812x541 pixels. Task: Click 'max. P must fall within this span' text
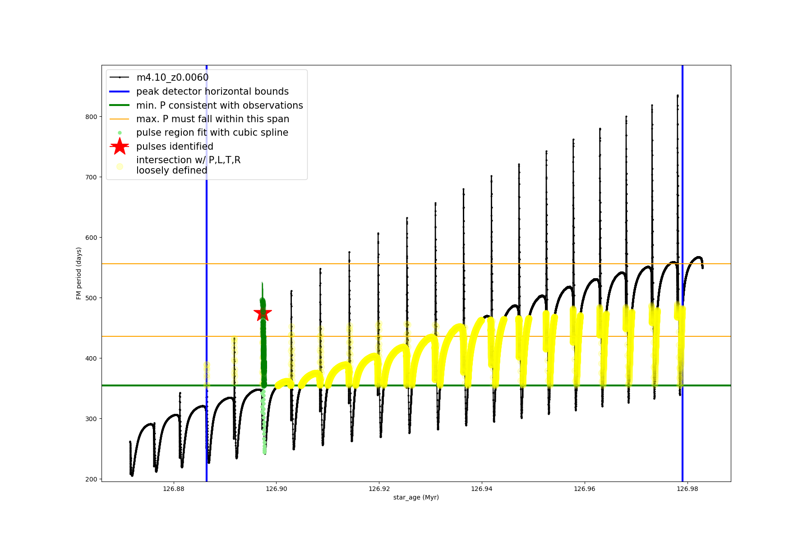[x=212, y=119]
